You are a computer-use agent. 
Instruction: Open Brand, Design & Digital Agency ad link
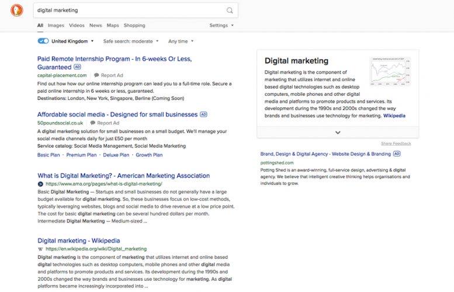[325, 154]
